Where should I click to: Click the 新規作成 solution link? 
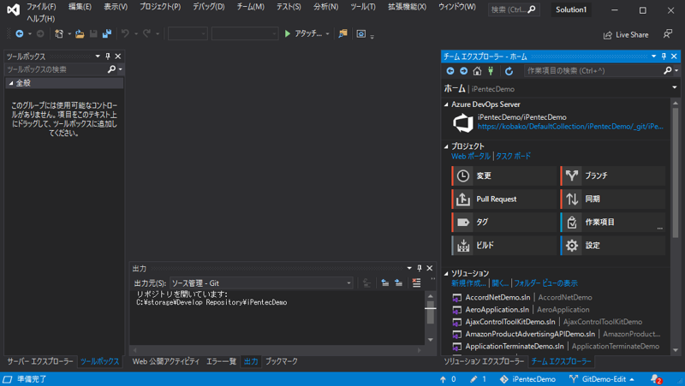click(468, 283)
